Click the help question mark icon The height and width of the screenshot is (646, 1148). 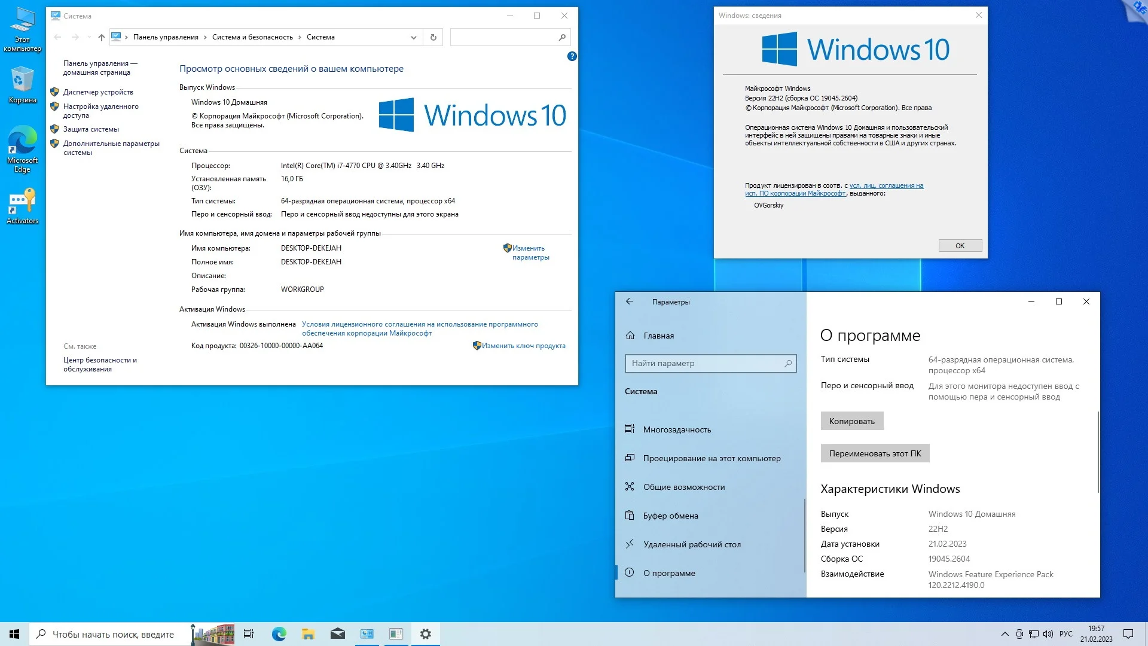572,56
